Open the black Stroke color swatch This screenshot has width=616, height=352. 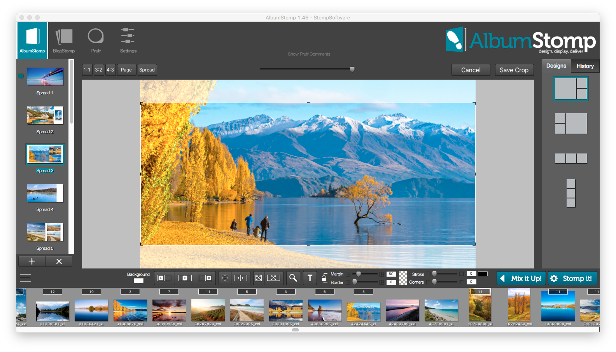click(483, 274)
